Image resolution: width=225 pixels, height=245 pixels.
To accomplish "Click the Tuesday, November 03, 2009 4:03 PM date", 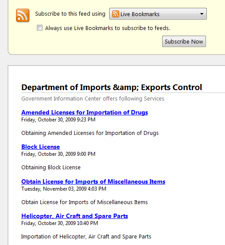I will [x=64, y=189].
